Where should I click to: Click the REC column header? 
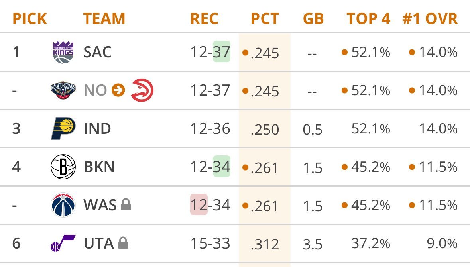point(204,18)
